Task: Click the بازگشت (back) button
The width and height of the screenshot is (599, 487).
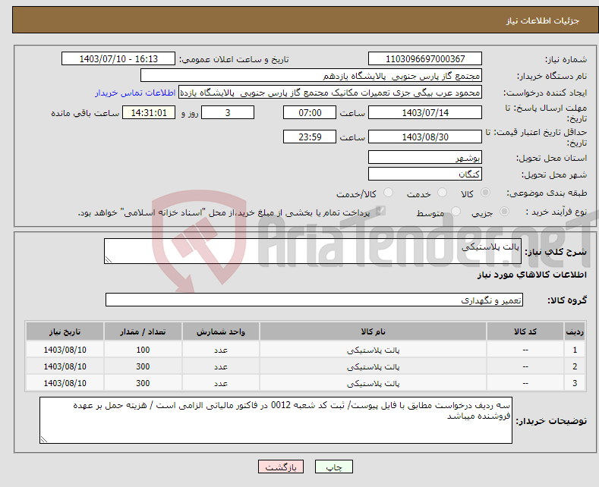Action: (x=281, y=467)
